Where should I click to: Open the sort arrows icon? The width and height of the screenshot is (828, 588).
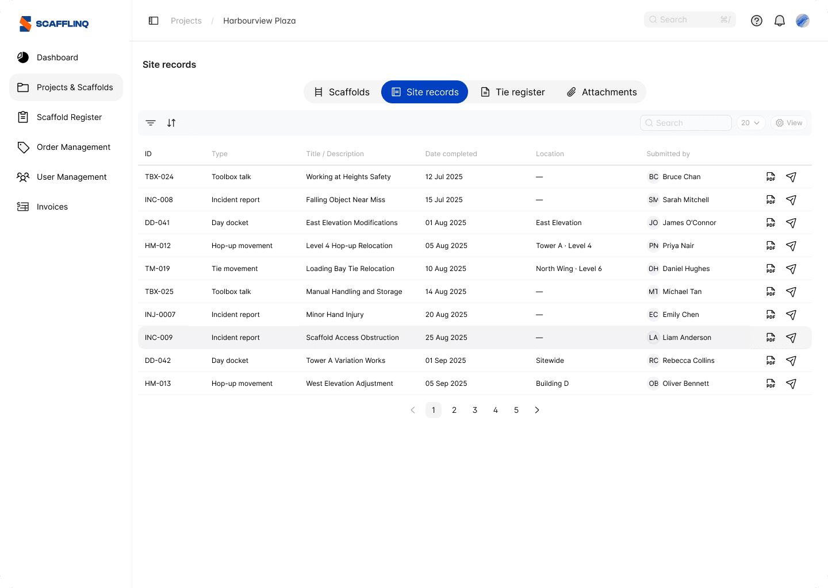click(171, 123)
